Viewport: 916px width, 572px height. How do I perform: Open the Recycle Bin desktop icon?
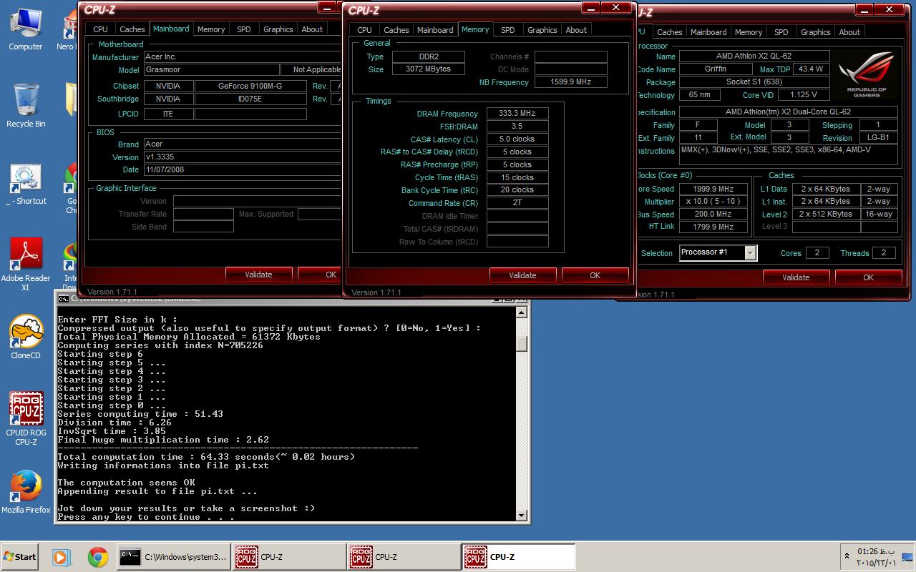click(25, 106)
